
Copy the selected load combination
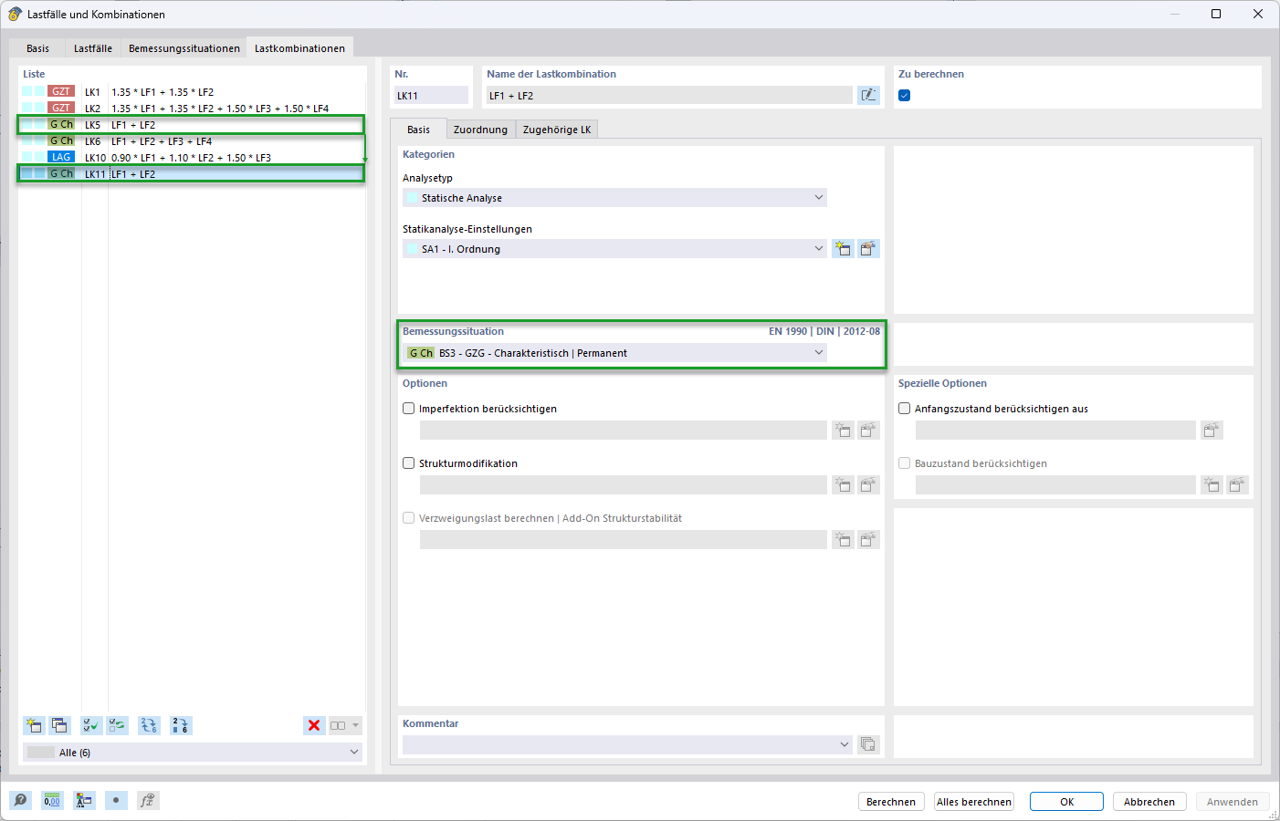coord(59,725)
